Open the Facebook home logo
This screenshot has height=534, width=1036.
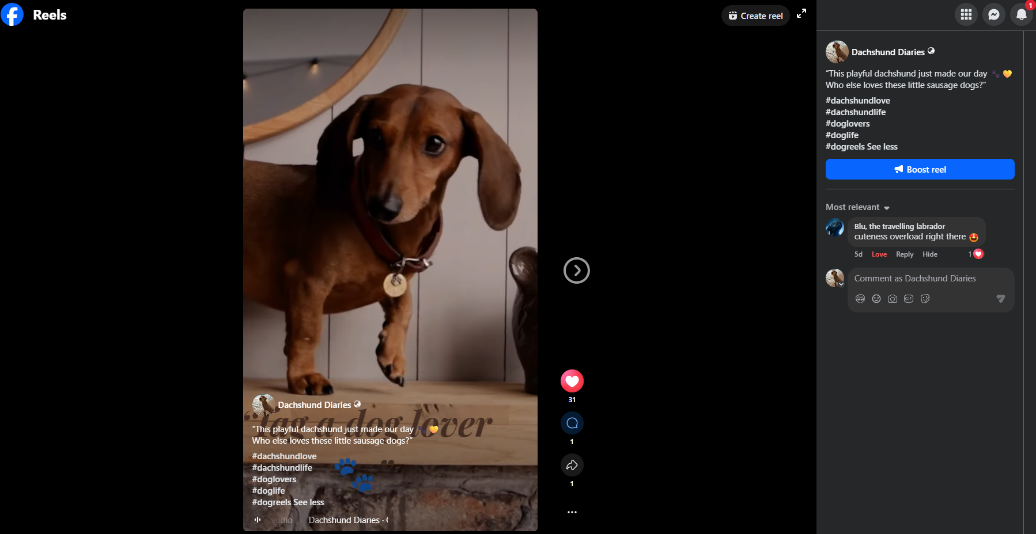[12, 14]
